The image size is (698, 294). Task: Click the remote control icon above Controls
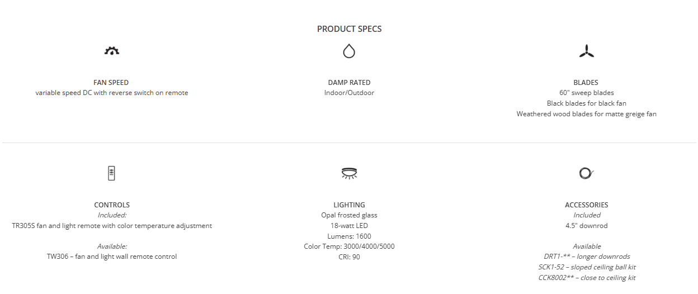click(x=112, y=173)
